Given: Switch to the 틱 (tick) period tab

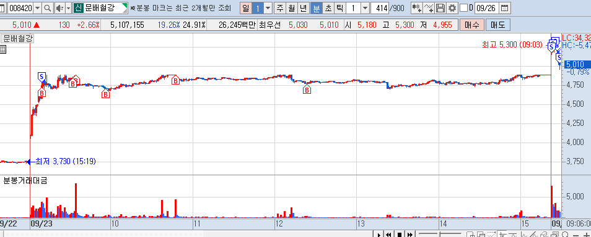Looking at the screenshot, I should pos(339,8).
